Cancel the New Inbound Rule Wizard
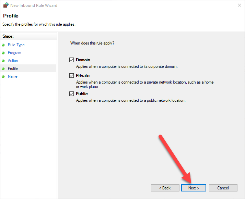Screen dimensions: 245x199 click(223, 188)
